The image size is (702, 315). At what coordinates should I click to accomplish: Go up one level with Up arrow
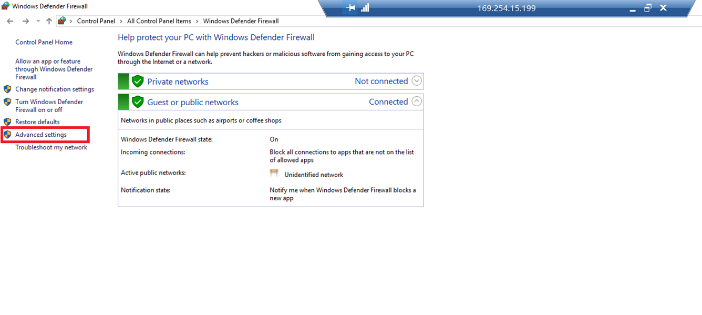click(x=49, y=21)
